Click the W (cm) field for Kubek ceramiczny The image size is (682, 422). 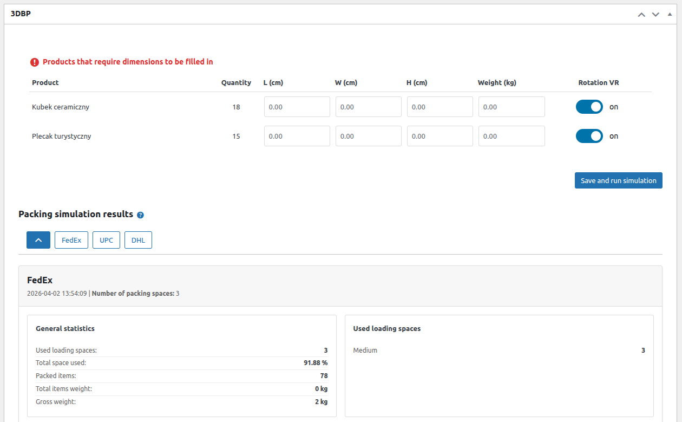368,107
